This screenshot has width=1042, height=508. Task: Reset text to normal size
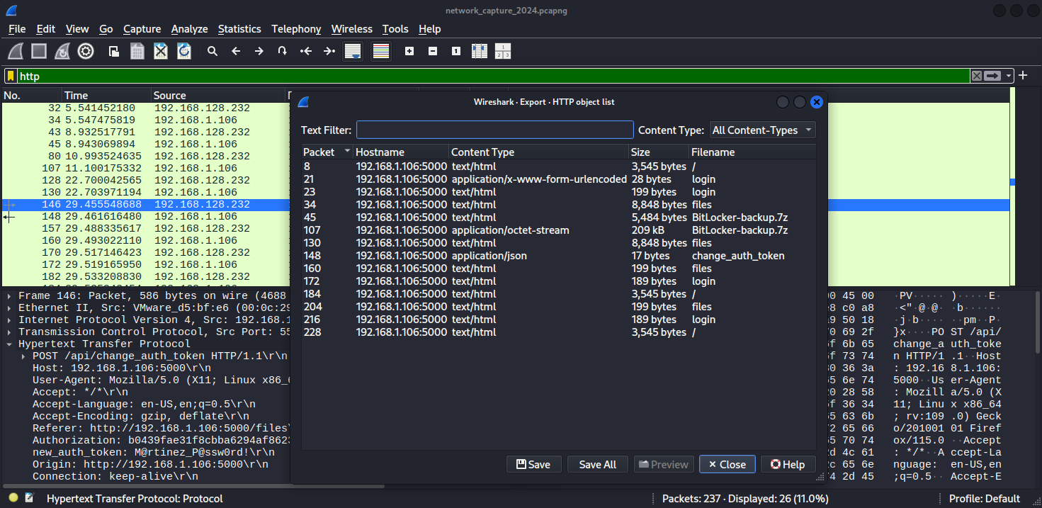point(456,51)
